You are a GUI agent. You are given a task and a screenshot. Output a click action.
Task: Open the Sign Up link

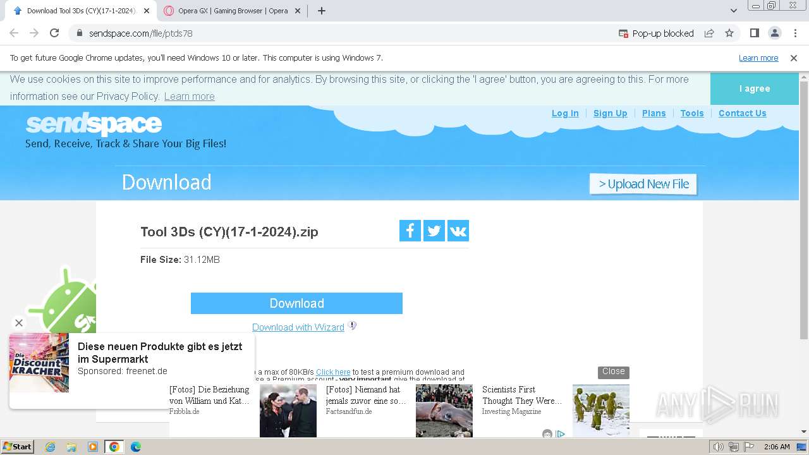pyautogui.click(x=610, y=113)
